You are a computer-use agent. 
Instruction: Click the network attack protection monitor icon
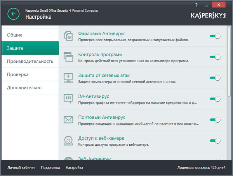tap(68, 78)
